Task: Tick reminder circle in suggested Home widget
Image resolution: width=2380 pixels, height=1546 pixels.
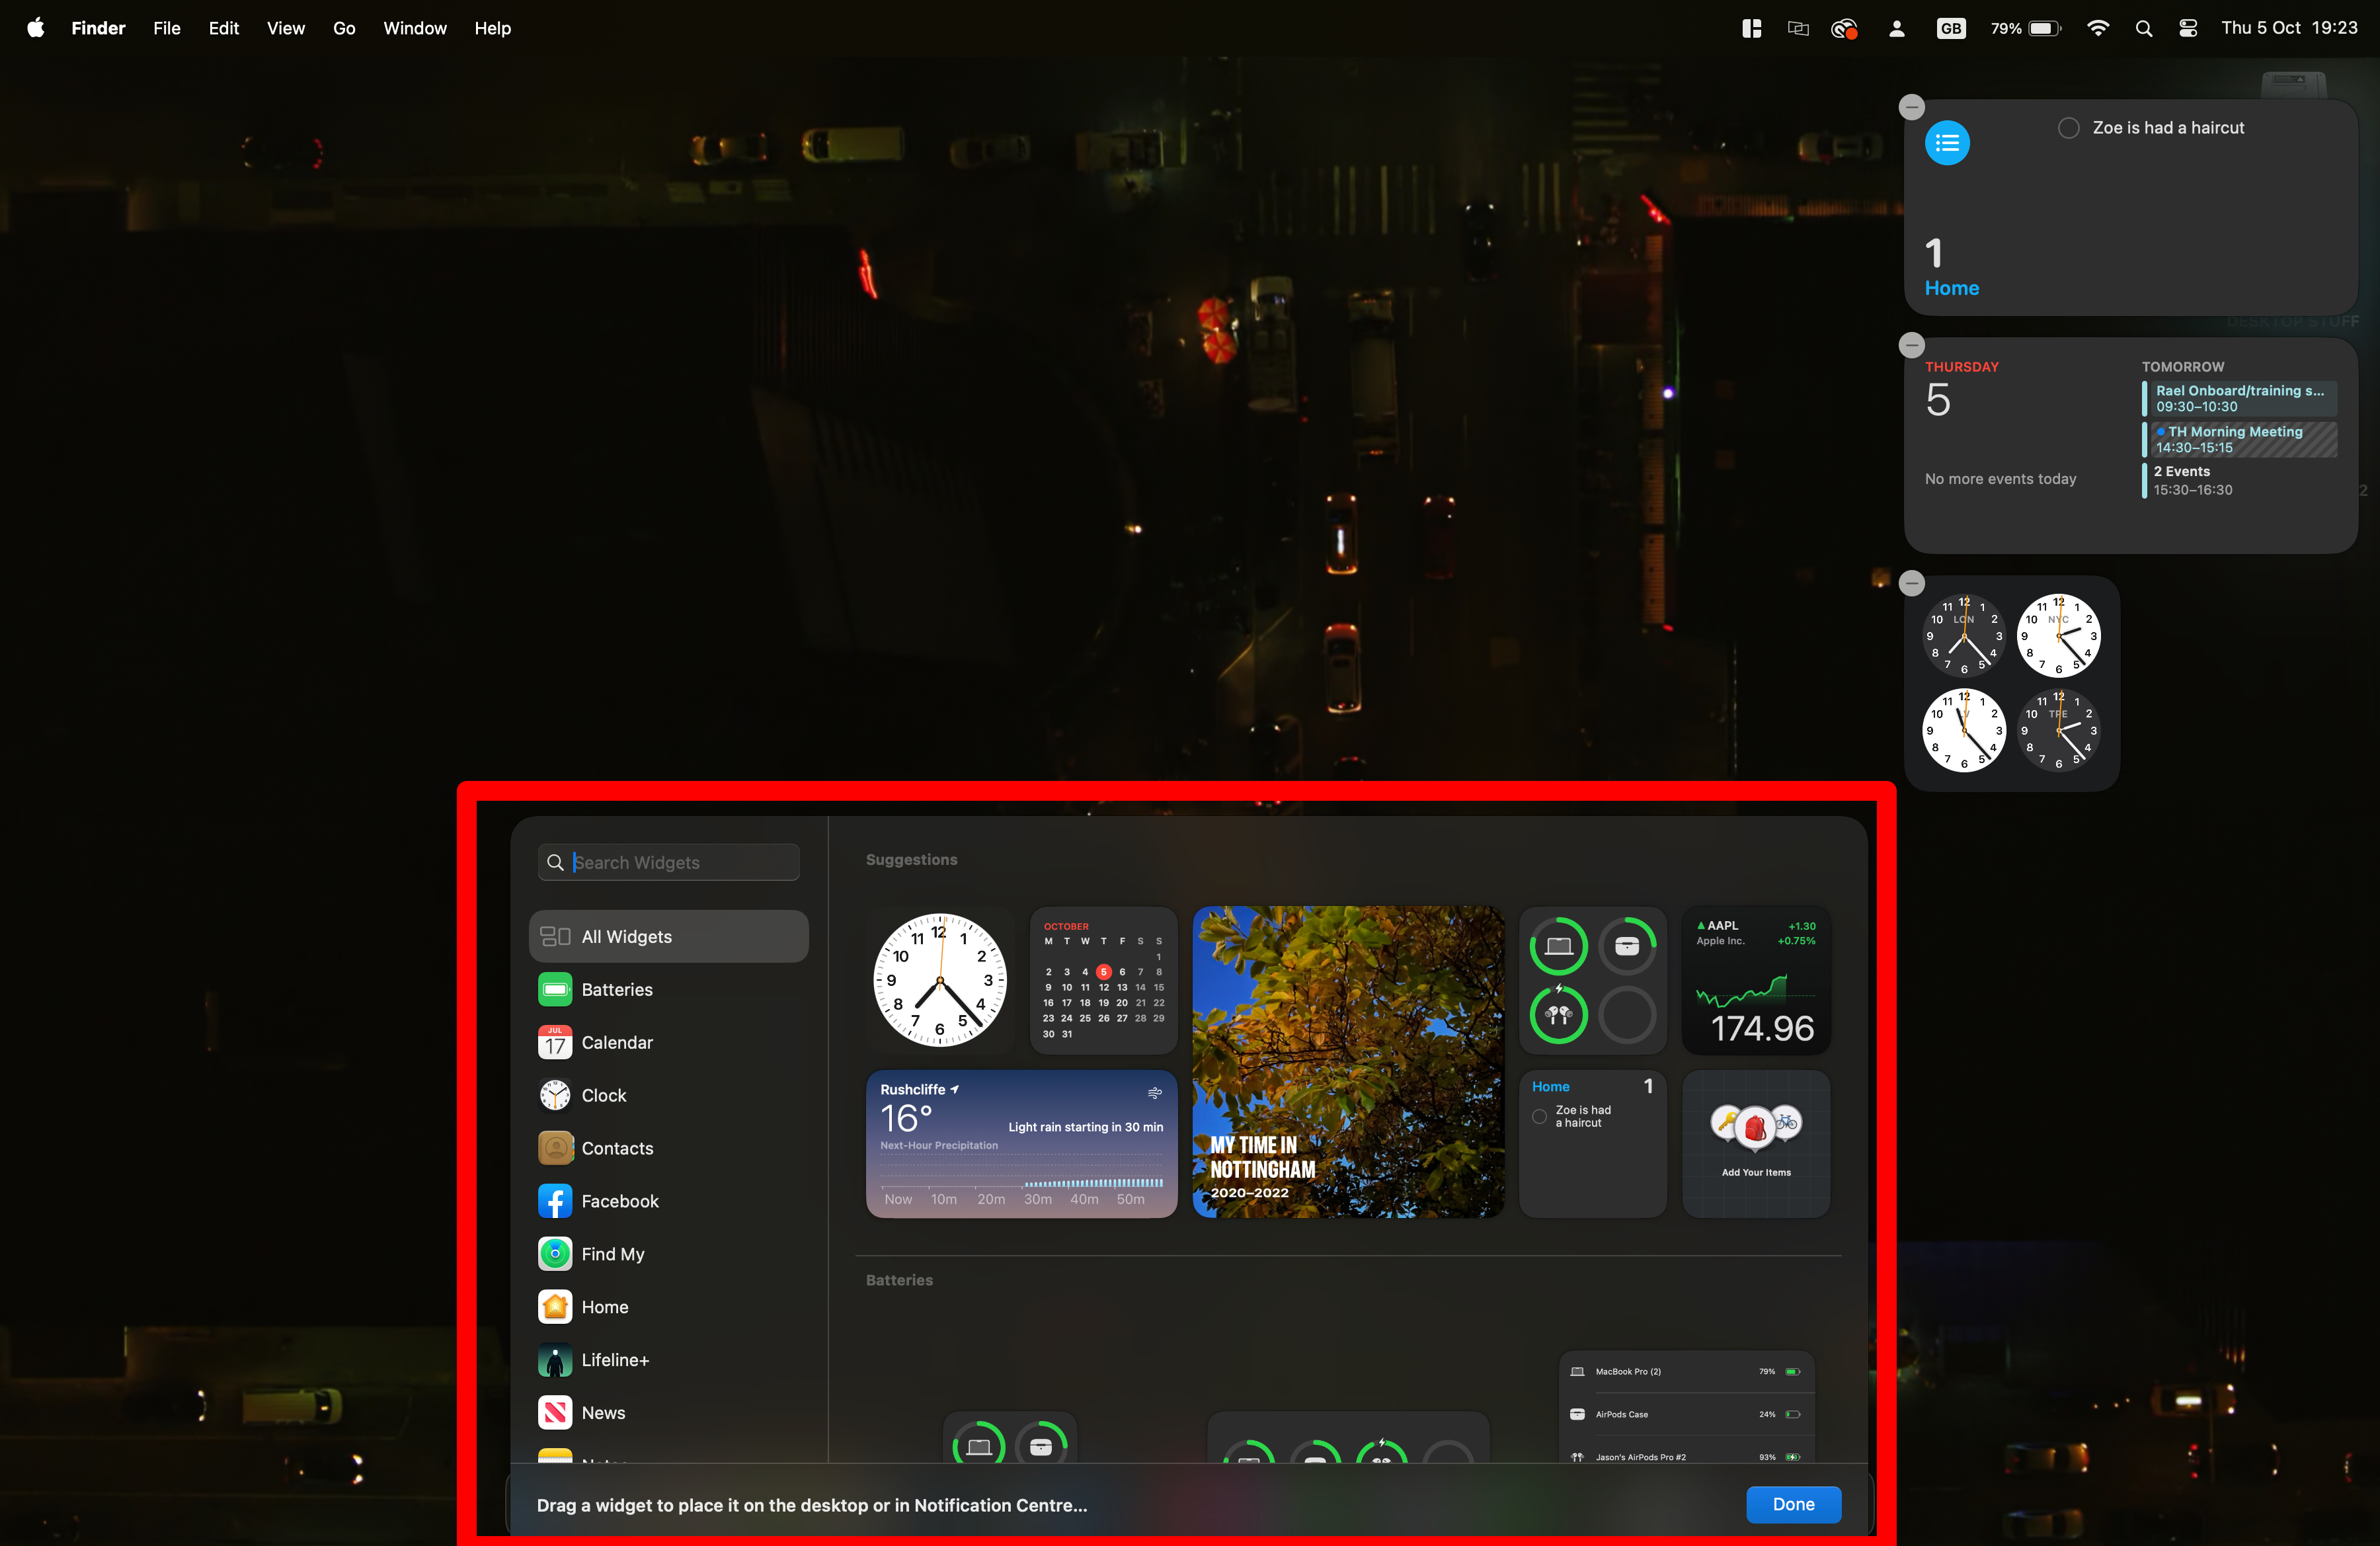Action: [x=1540, y=1116]
